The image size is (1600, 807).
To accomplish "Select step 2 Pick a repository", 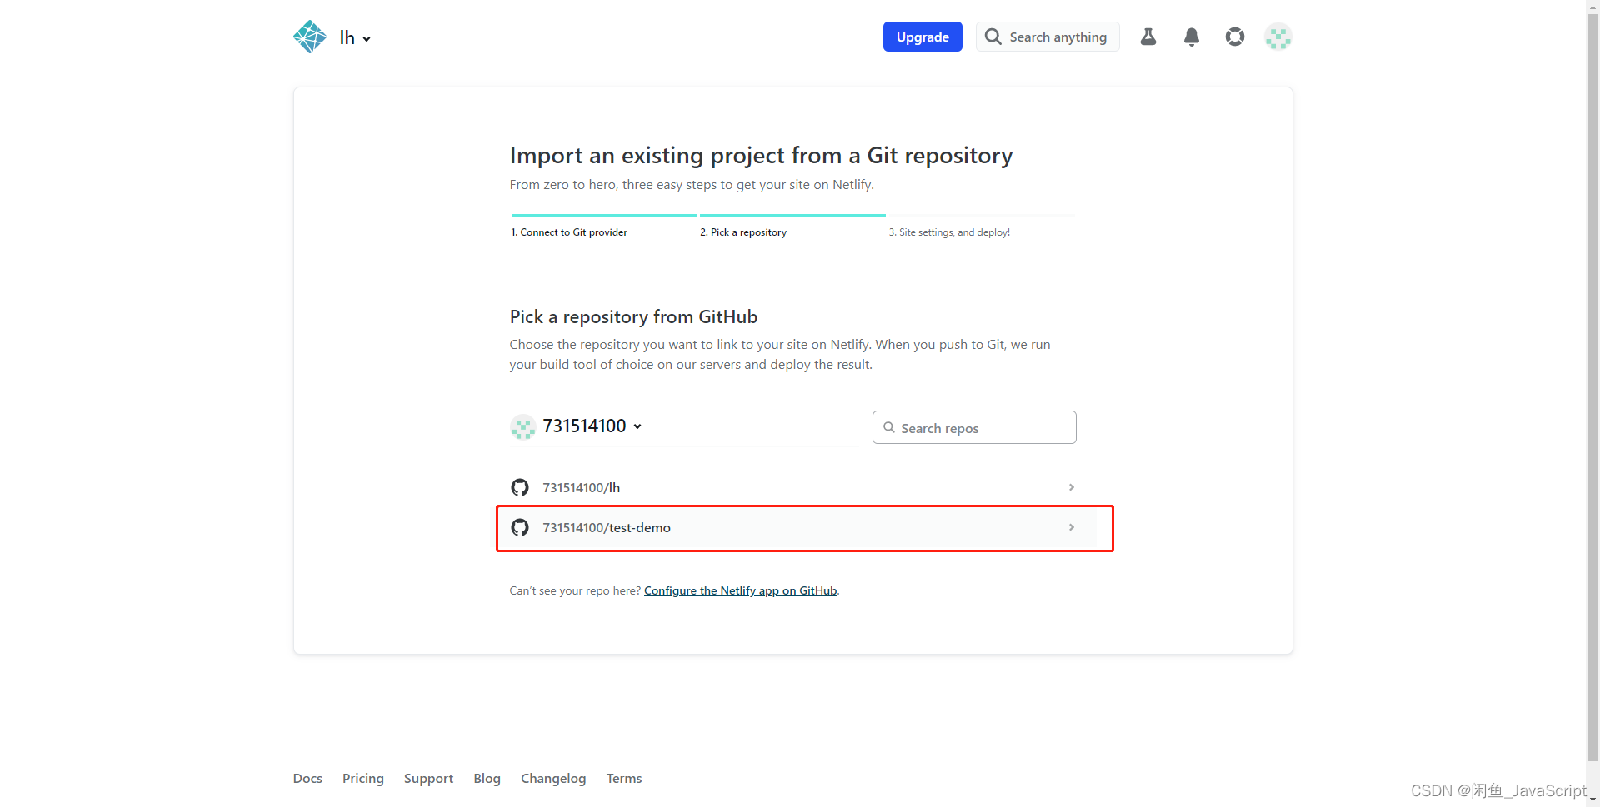I will click(743, 232).
